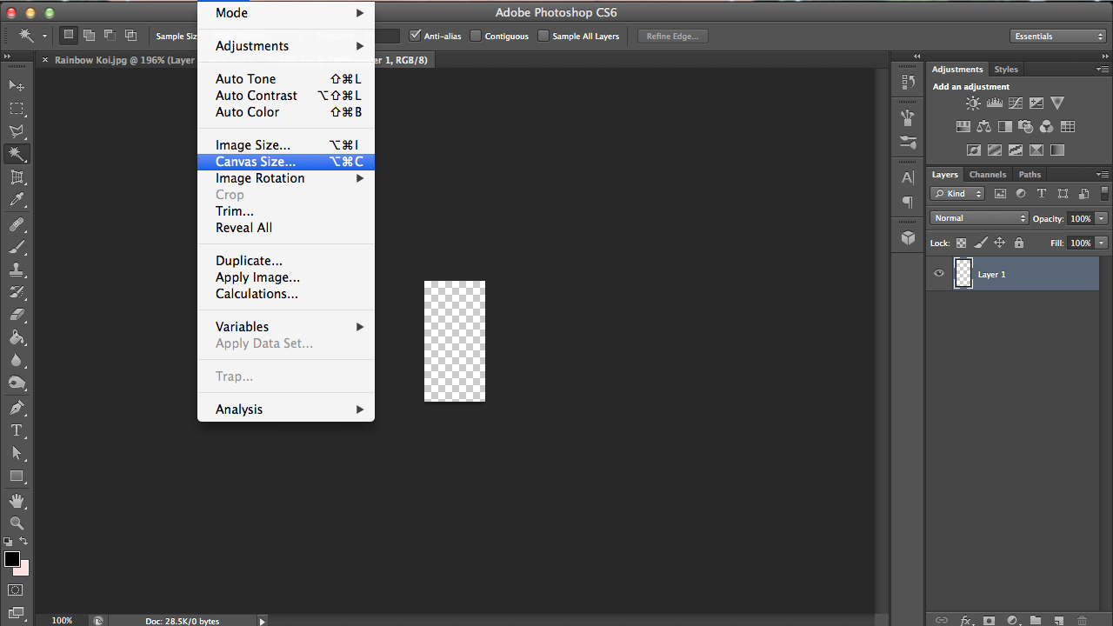Enable the Contiguous option
Screen dimensions: 1113x626
[476, 36]
